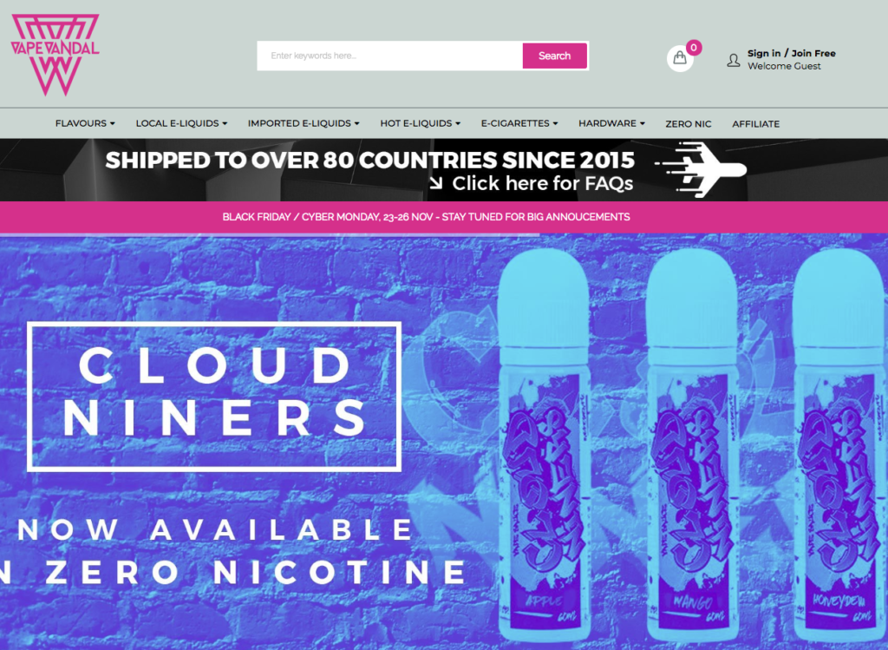Click the Vape Vandal logo
888x650 pixels.
tap(55, 55)
